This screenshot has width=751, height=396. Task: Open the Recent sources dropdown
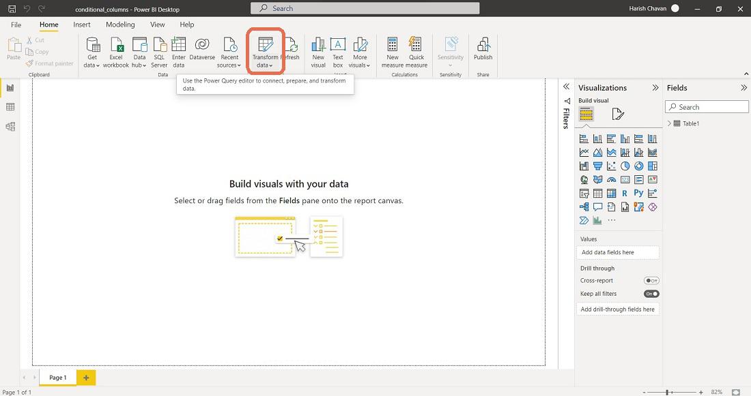pyautogui.click(x=229, y=52)
